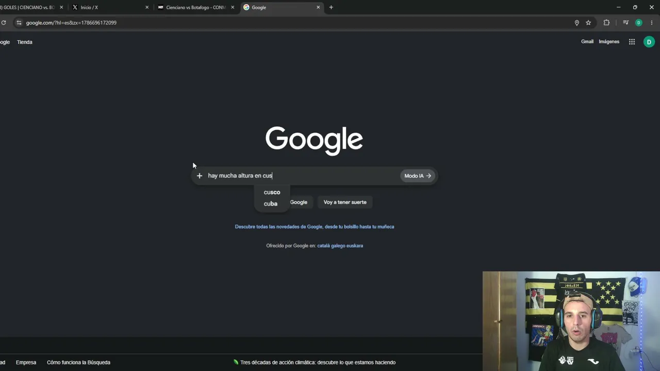Open the Tienda link
Viewport: 660px width, 371px height.
coord(25,42)
